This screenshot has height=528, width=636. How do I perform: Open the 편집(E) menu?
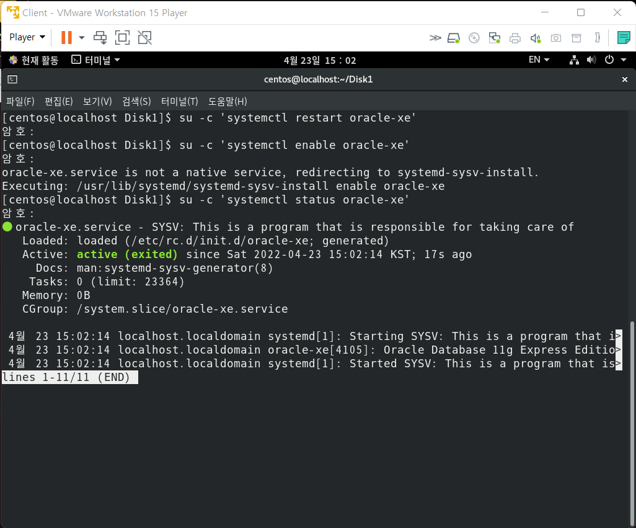point(59,102)
